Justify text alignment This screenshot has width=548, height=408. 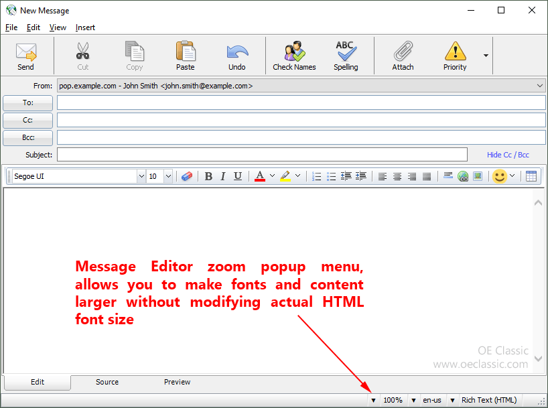(x=427, y=177)
